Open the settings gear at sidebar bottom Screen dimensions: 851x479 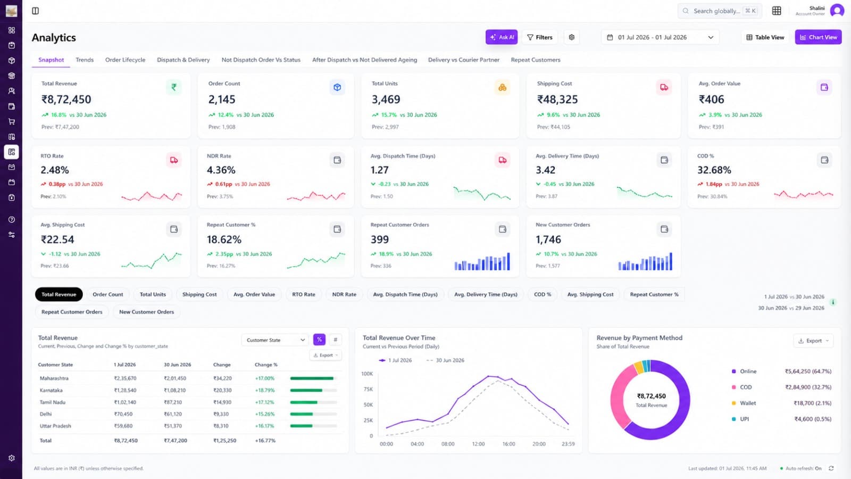[x=12, y=458]
